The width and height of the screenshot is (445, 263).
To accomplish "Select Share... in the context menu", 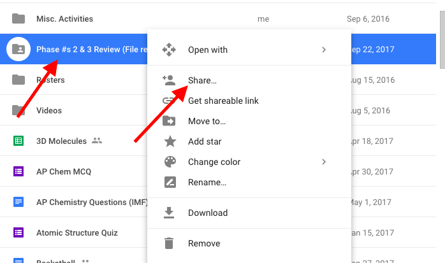I will point(249,80).
